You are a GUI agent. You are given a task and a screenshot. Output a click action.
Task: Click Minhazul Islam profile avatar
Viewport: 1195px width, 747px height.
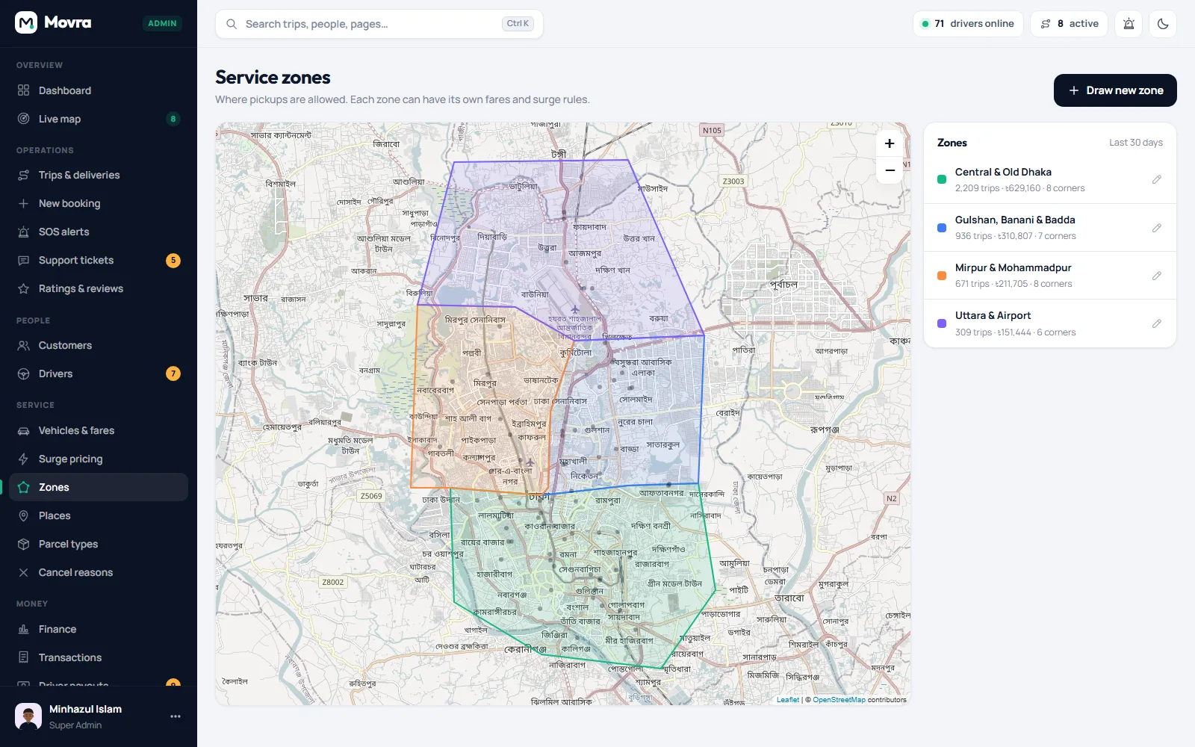coord(28,716)
